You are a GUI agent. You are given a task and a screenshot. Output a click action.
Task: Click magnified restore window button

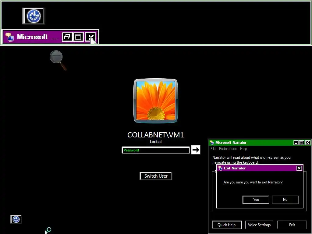67,37
